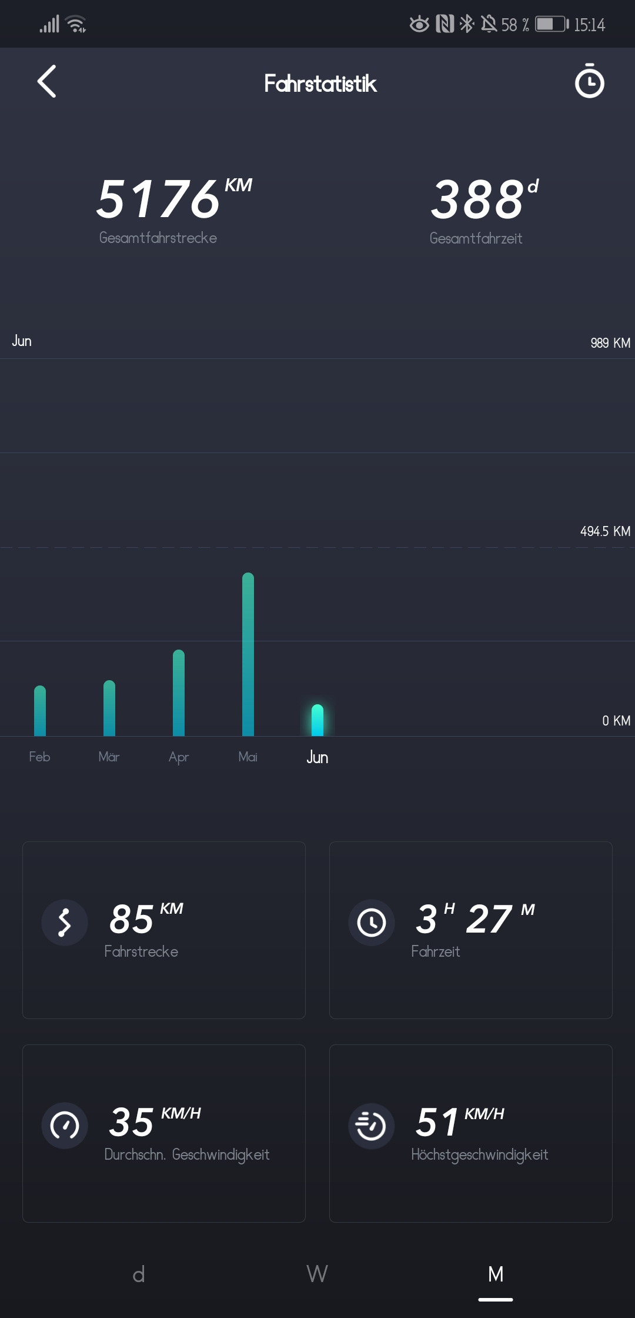Viewport: 635px width, 1318px height.
Task: Open the 85 KM Fahrstrecke card
Action: pyautogui.click(x=164, y=930)
